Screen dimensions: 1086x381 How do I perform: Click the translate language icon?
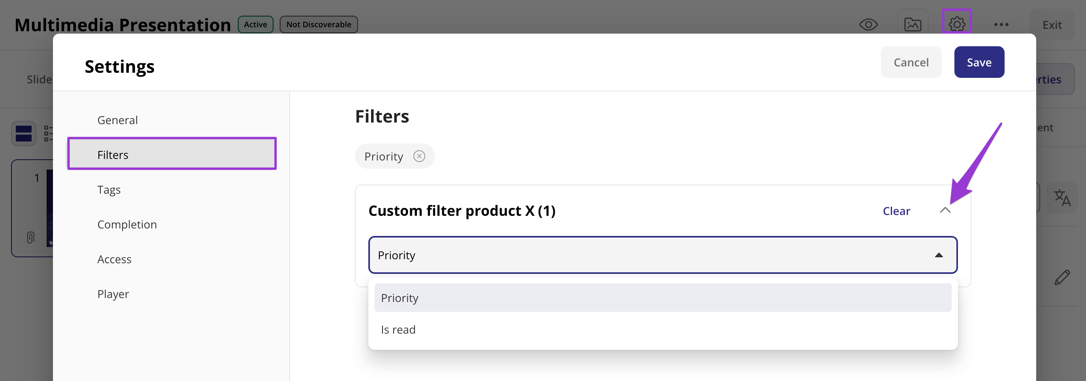point(1061,198)
